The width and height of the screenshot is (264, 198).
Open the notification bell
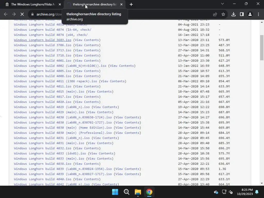[x=257, y=192]
